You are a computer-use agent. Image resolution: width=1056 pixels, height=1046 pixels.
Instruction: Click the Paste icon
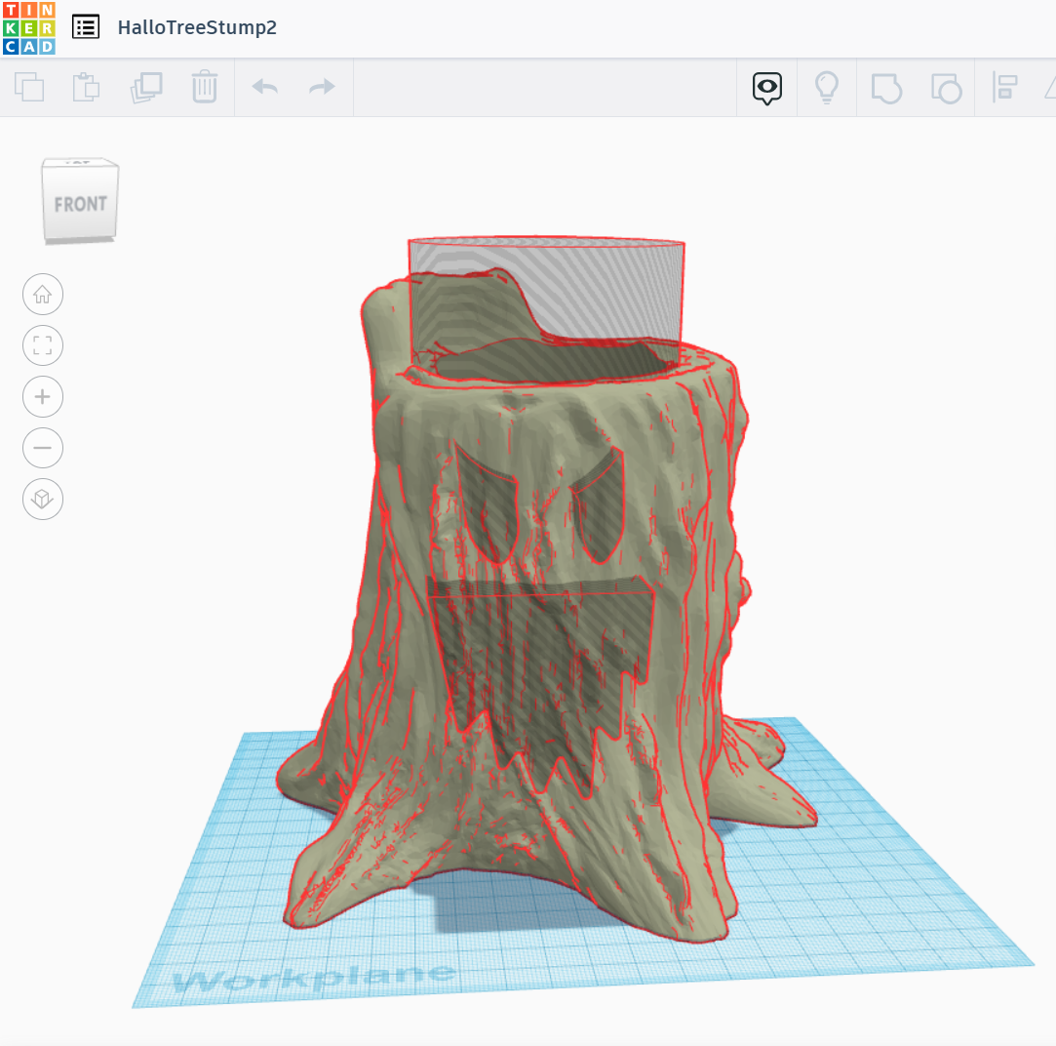pyautogui.click(x=87, y=87)
